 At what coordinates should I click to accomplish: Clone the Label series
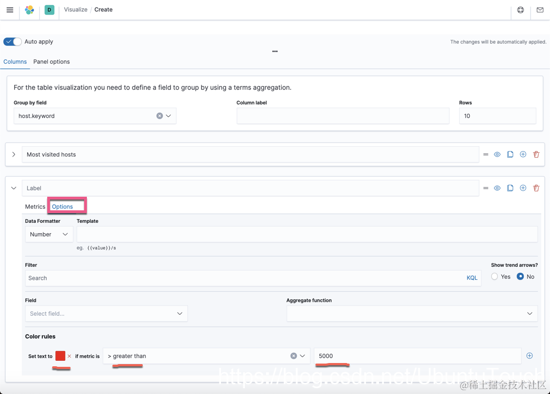coord(510,188)
